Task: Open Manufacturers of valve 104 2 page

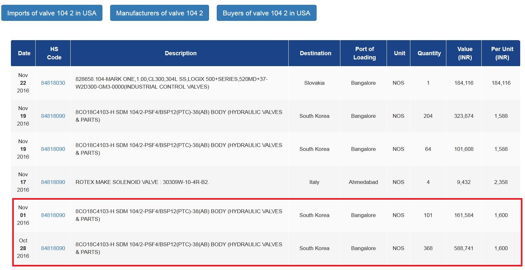Action: point(159,13)
